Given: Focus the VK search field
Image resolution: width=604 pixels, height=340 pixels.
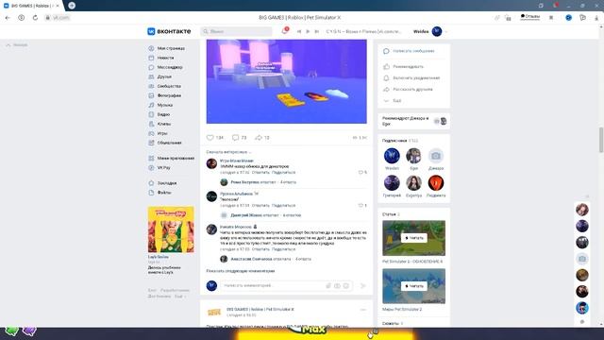Looking at the screenshot, I should [236, 31].
